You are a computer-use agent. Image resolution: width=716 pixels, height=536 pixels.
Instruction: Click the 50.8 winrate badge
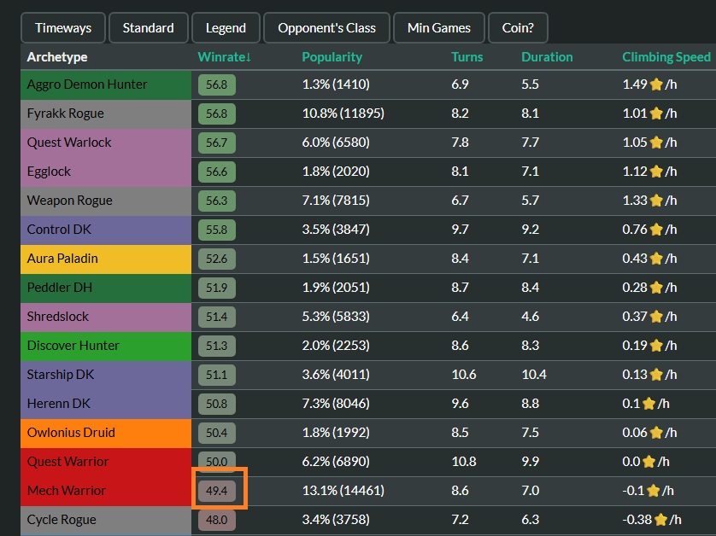pos(217,404)
